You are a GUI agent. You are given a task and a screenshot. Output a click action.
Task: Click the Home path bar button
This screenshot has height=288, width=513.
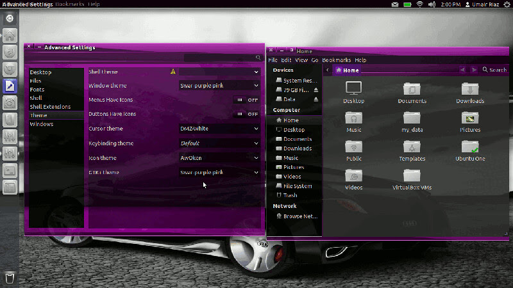pyautogui.click(x=348, y=70)
